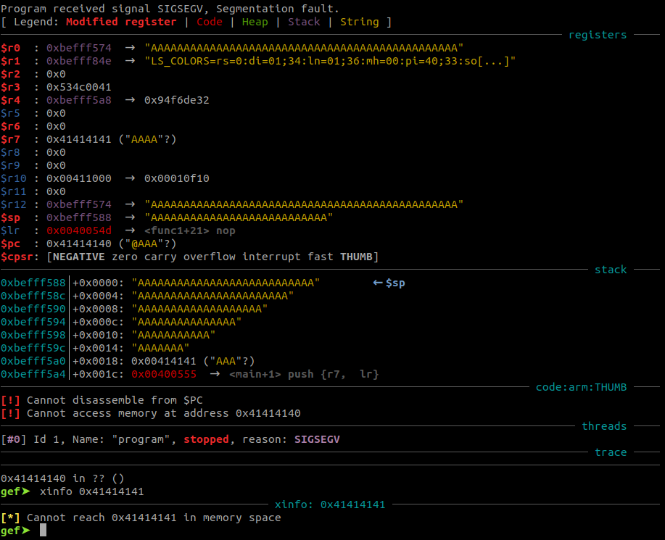This screenshot has width=665, height=540.
Task: Click the $r1 value 0xbefff84e
Action: (79, 61)
